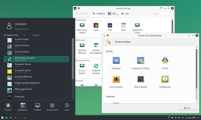This screenshot has width=201, height=120.
Task: Open Account Details settings
Action: coord(82,69)
